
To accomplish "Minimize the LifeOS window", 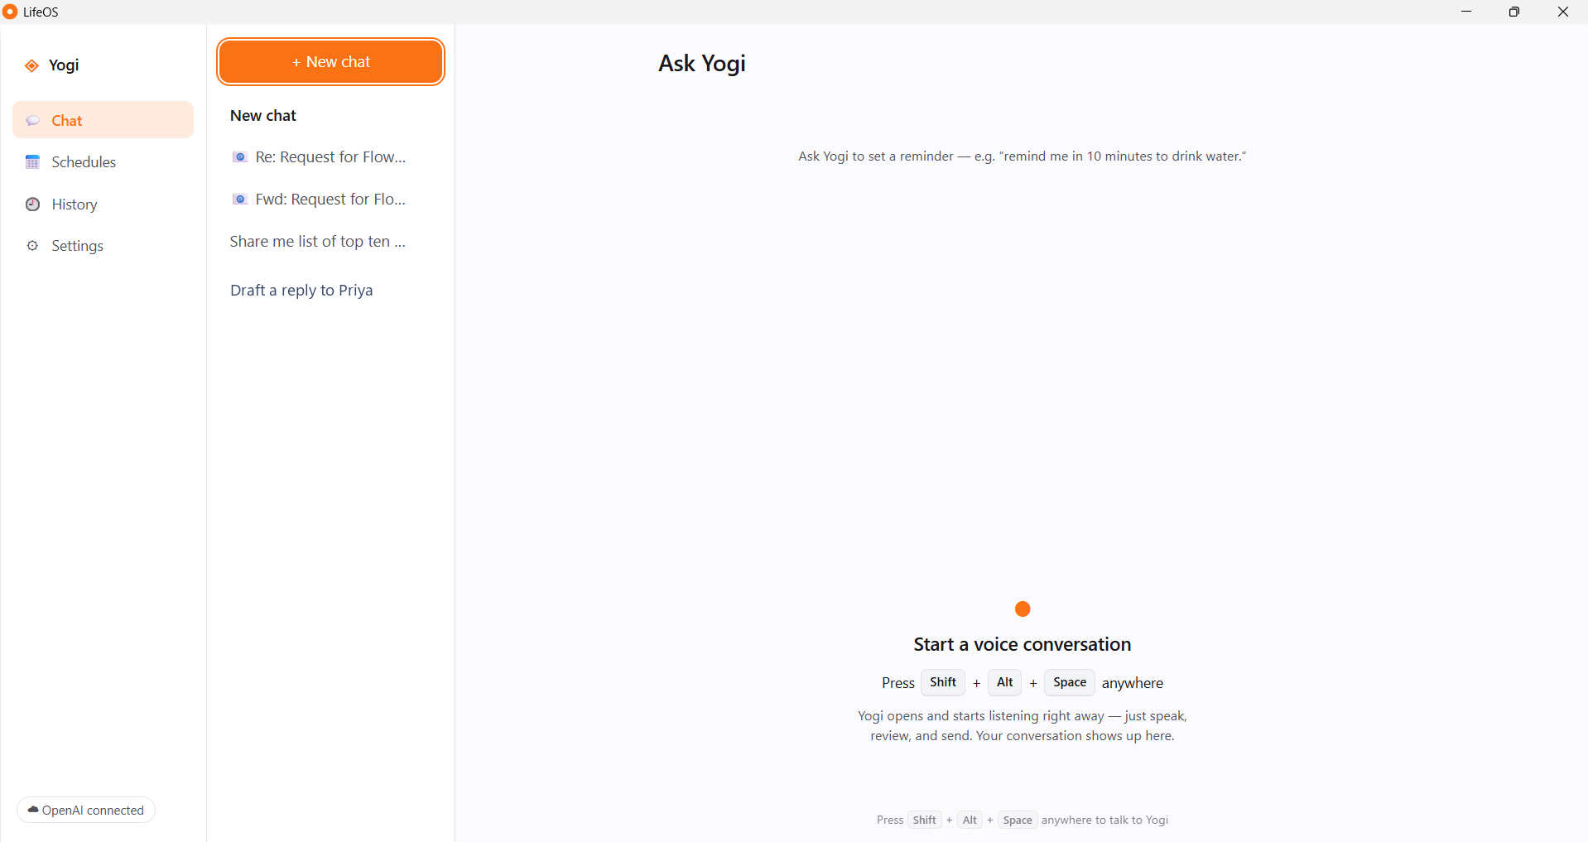I will 1466,12.
